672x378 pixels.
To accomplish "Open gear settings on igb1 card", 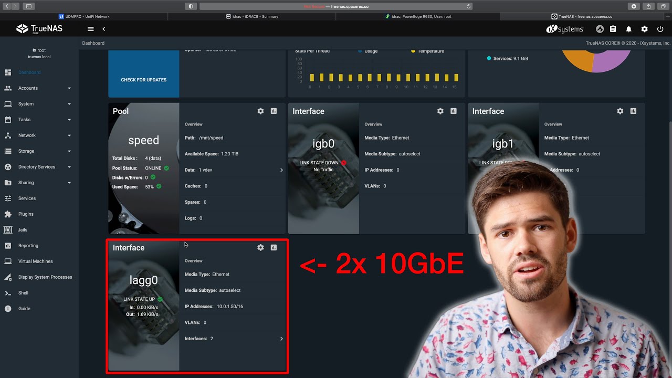I will click(x=620, y=111).
